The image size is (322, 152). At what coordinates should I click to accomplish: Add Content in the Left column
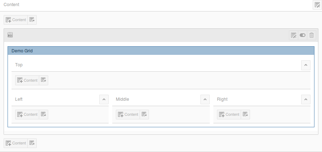tap(27, 114)
